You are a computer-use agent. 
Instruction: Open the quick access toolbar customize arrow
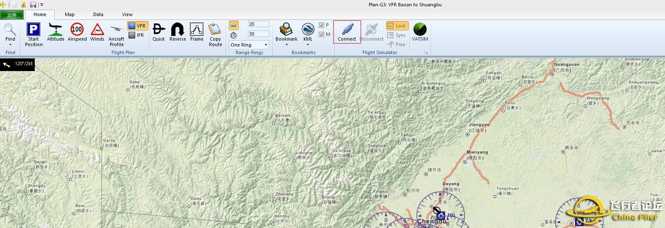click(42, 5)
